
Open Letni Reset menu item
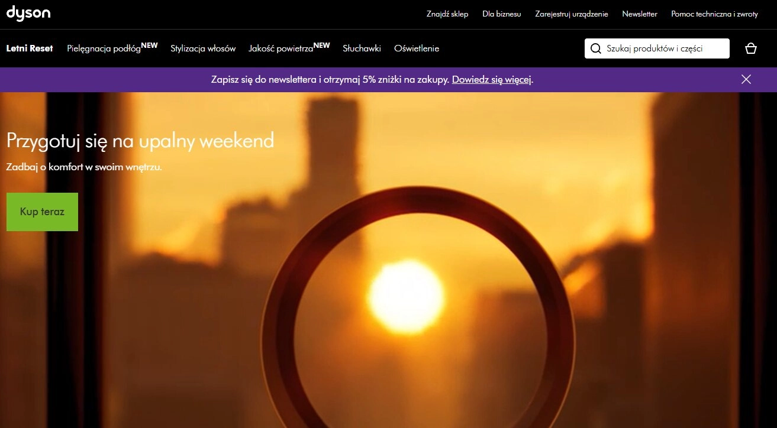[x=30, y=48]
